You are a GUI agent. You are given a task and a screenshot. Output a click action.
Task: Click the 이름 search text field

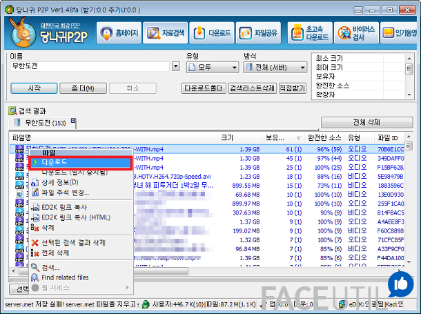(88, 67)
